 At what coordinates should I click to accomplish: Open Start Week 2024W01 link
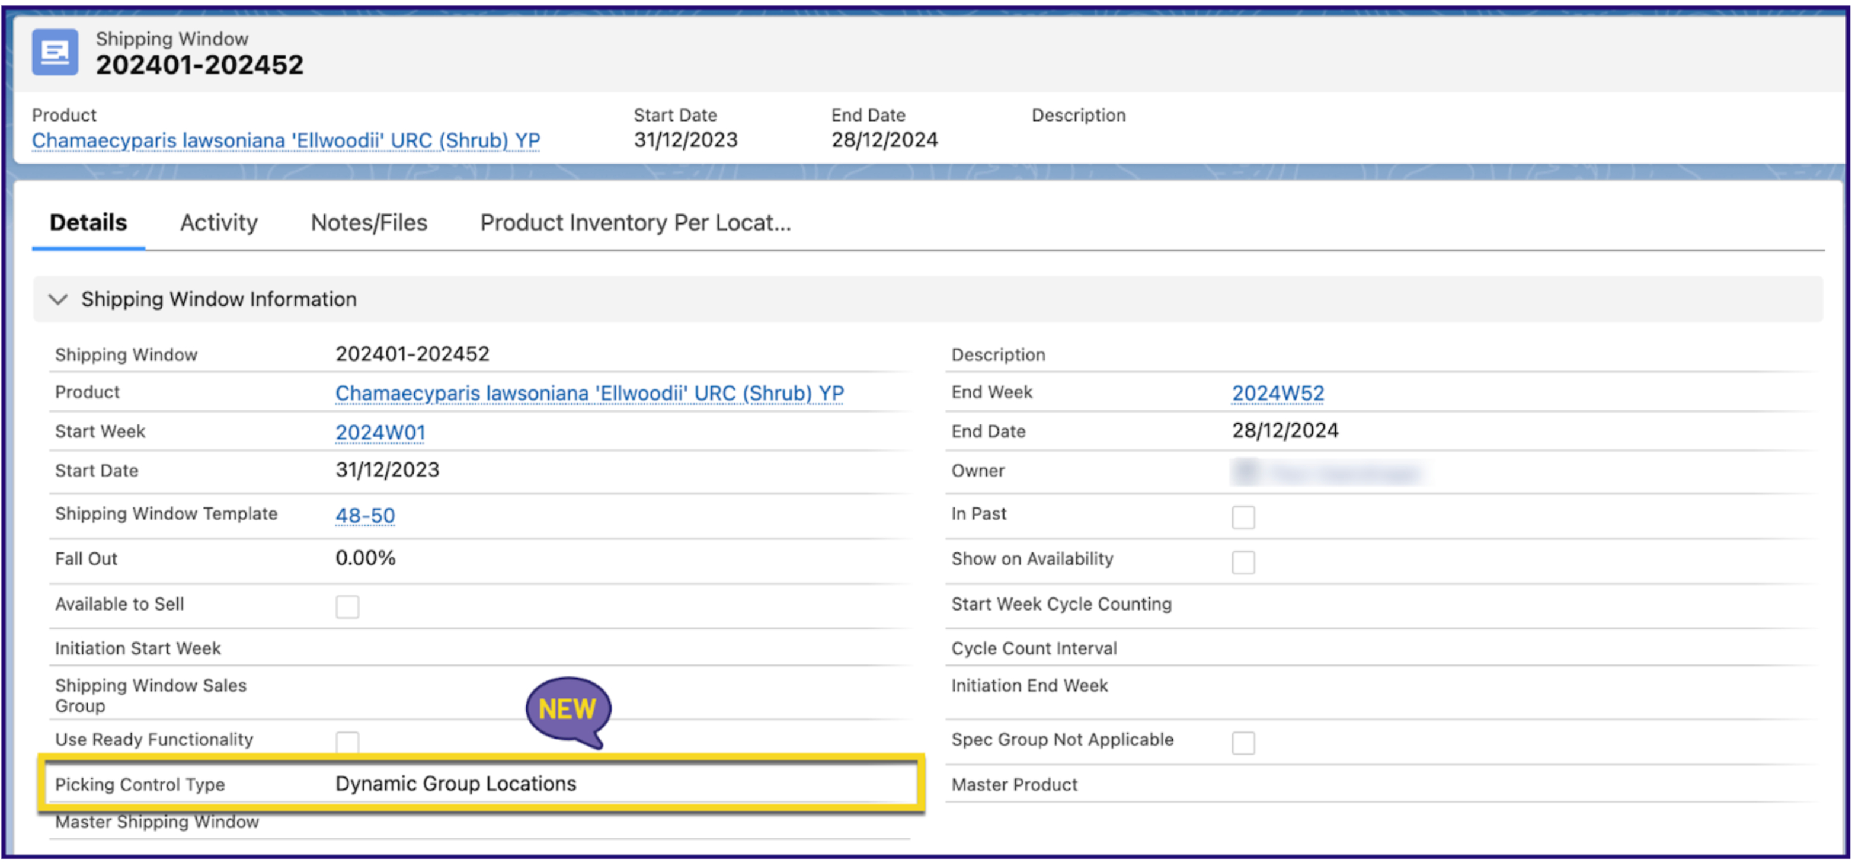pos(380,433)
